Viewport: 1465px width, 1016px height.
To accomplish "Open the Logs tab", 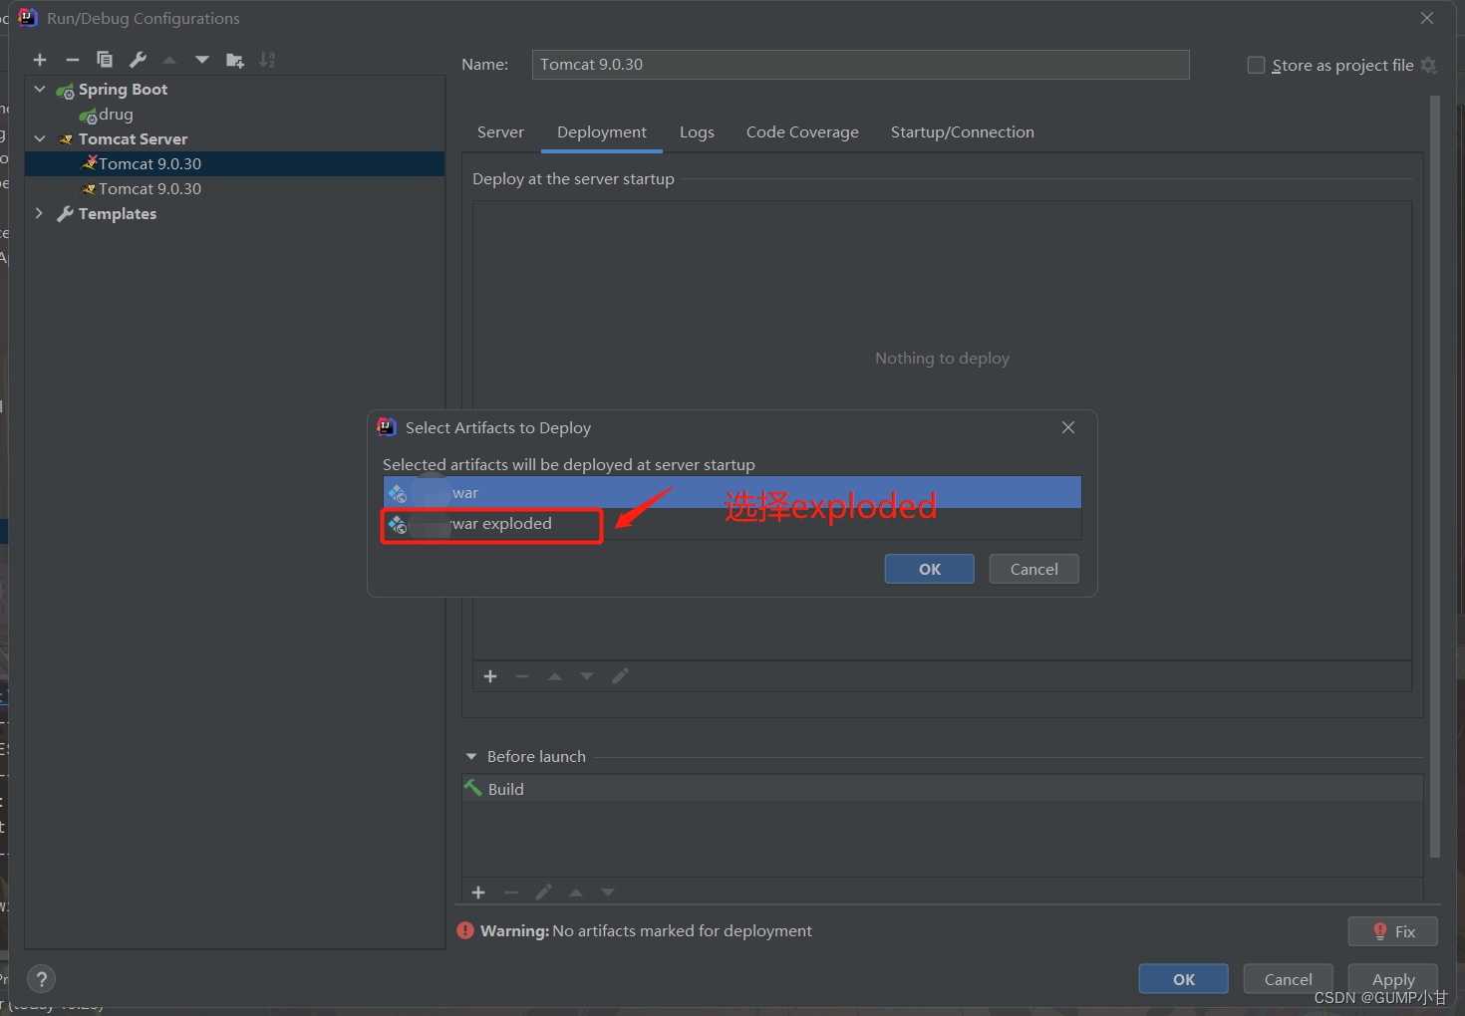I will pos(697,131).
